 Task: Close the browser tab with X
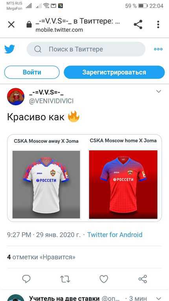pos(11,24)
